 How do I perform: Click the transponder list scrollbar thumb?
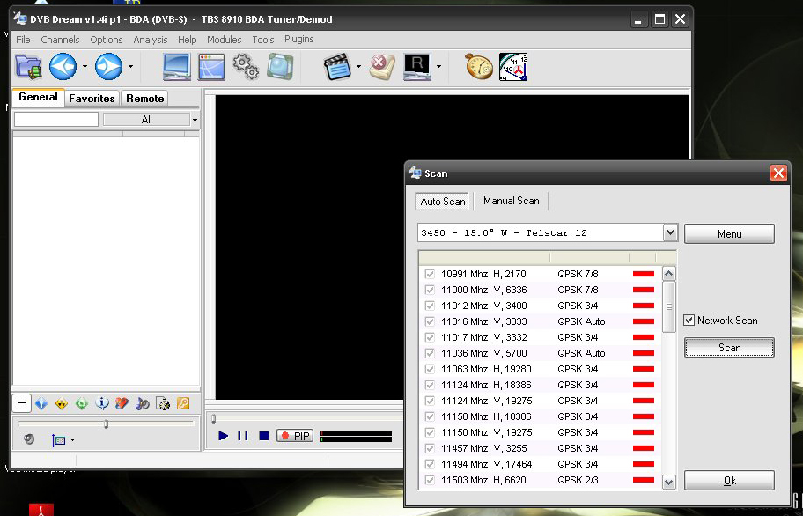pyautogui.click(x=668, y=306)
